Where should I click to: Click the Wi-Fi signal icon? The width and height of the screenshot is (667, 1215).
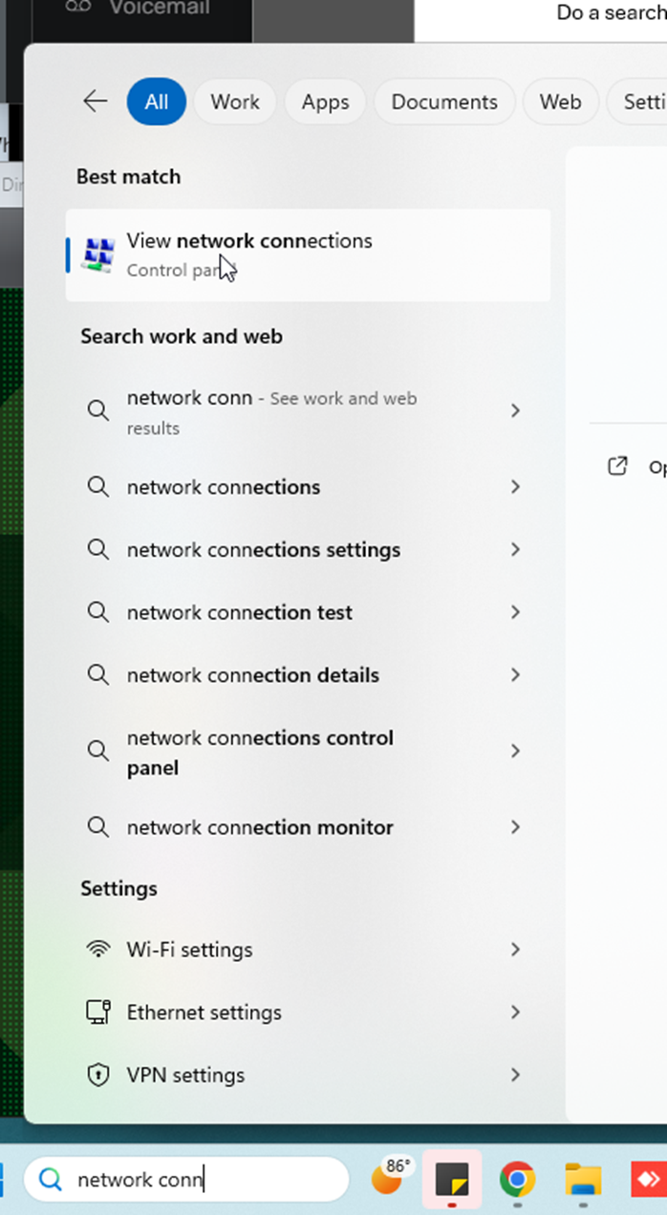(97, 950)
